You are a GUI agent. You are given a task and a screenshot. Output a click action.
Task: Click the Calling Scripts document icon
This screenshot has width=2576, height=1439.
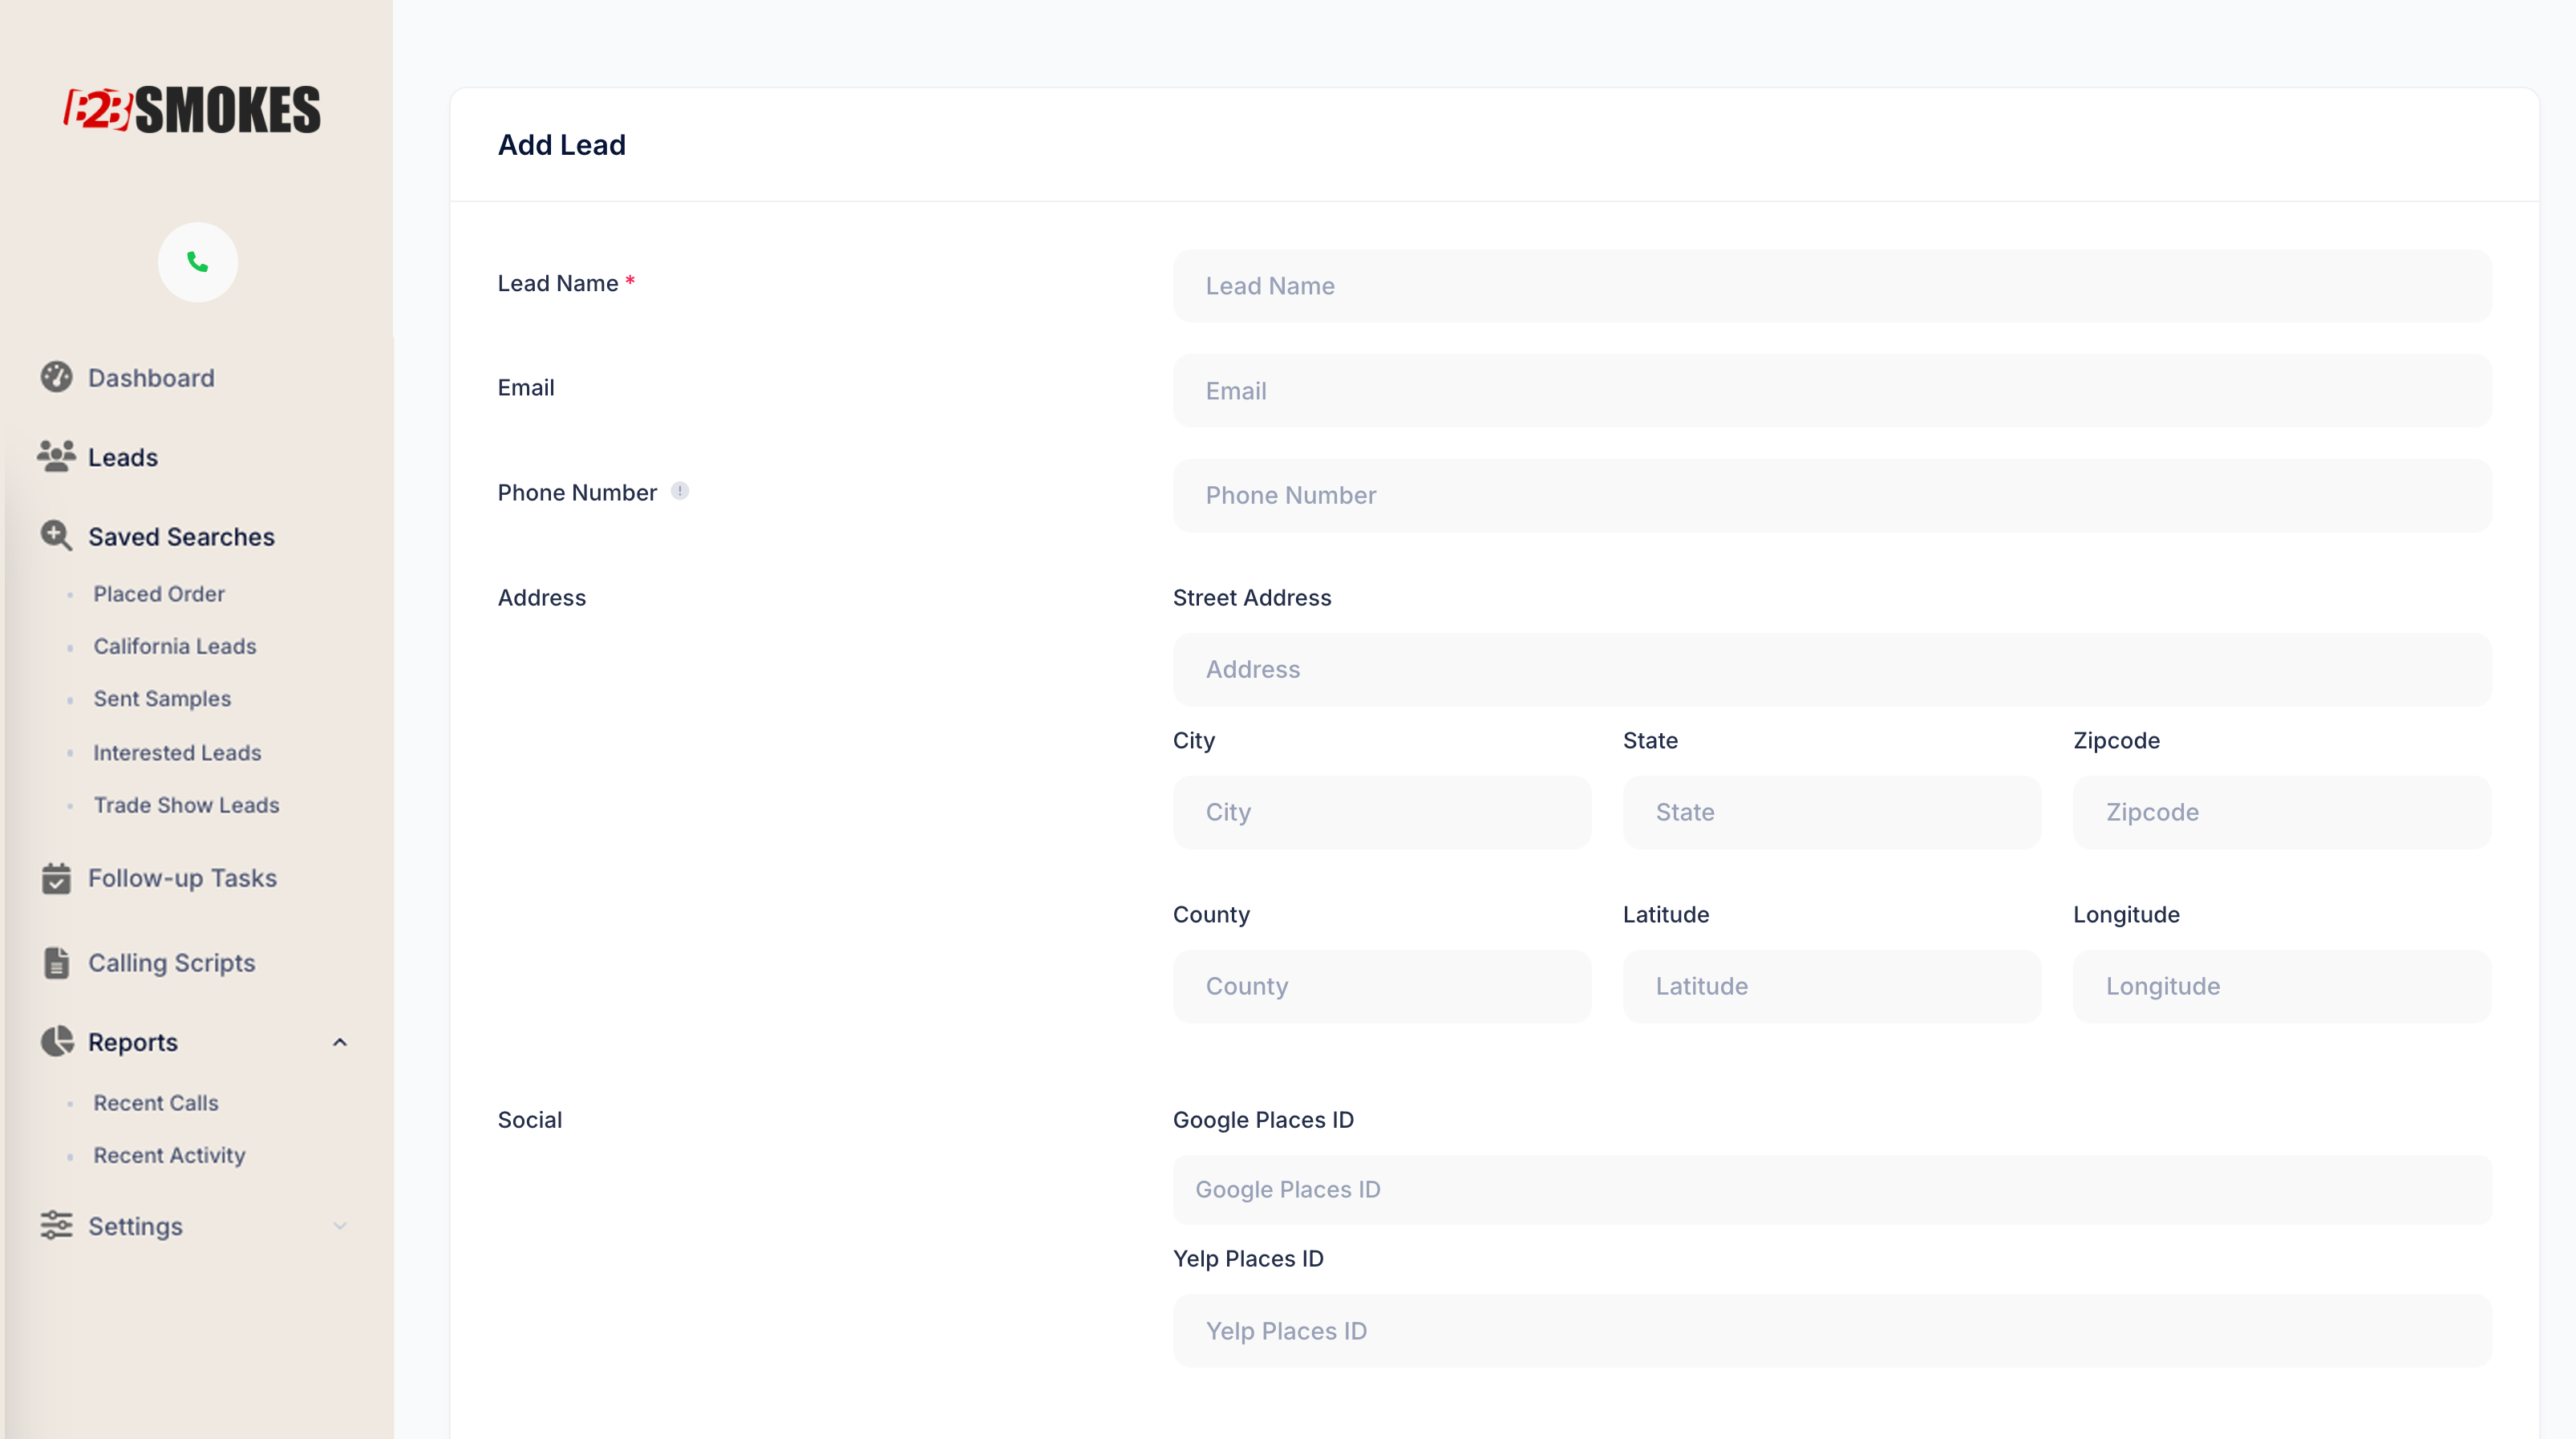point(56,962)
